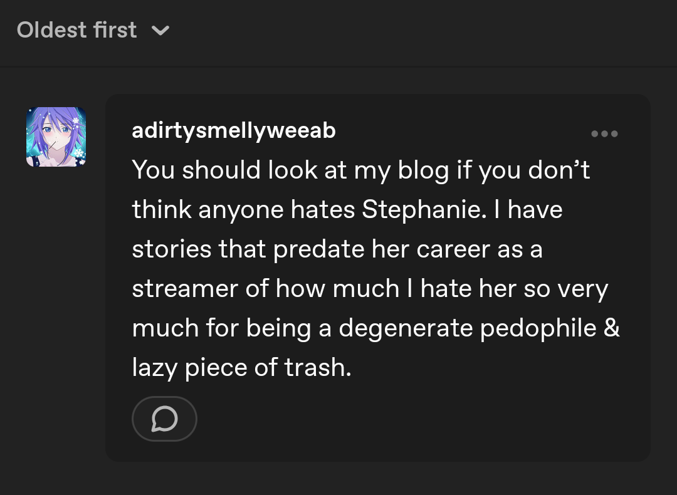Click the line ending 'lazy piece of trash.'

click(x=242, y=368)
